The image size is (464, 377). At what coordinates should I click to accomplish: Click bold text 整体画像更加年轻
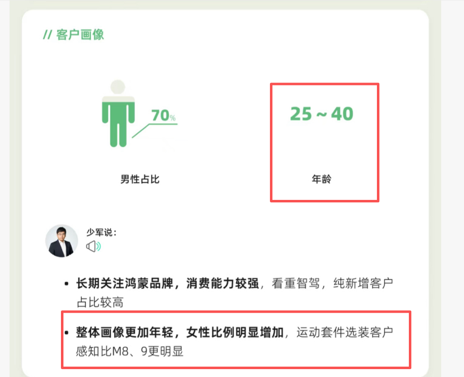124,332
